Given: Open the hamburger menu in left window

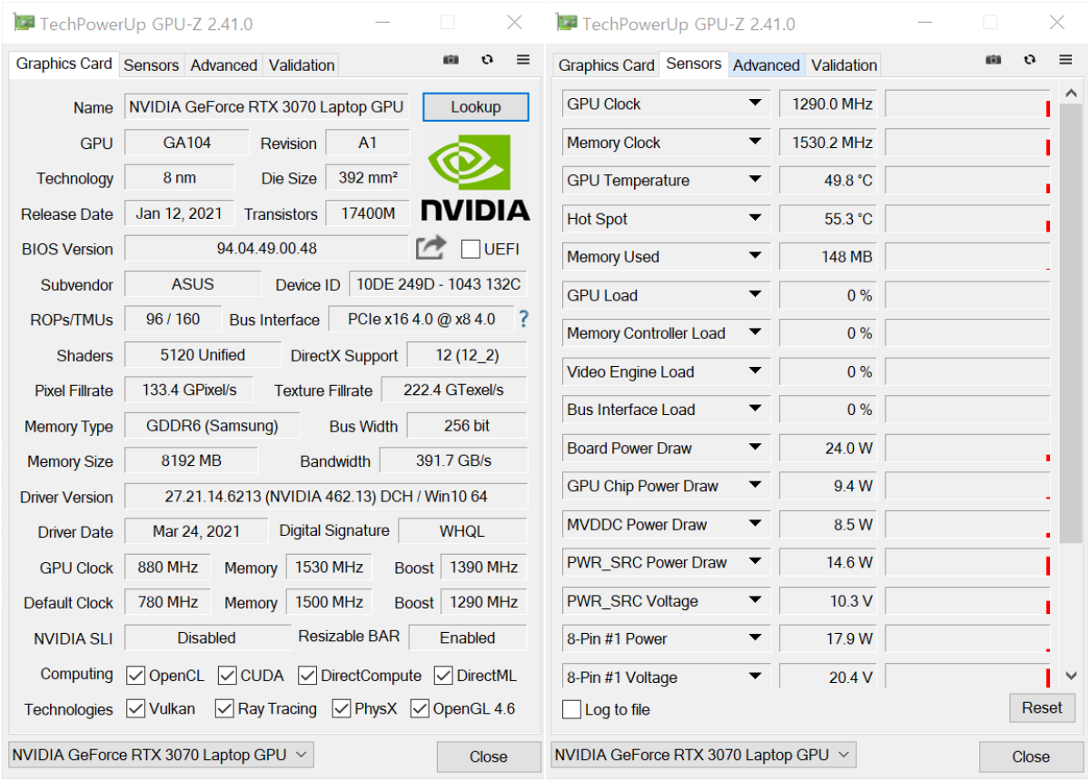Looking at the screenshot, I should (523, 60).
